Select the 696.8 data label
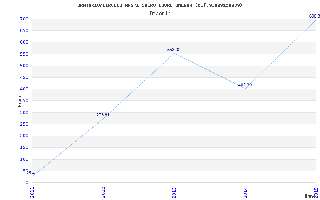 pos(314,16)
